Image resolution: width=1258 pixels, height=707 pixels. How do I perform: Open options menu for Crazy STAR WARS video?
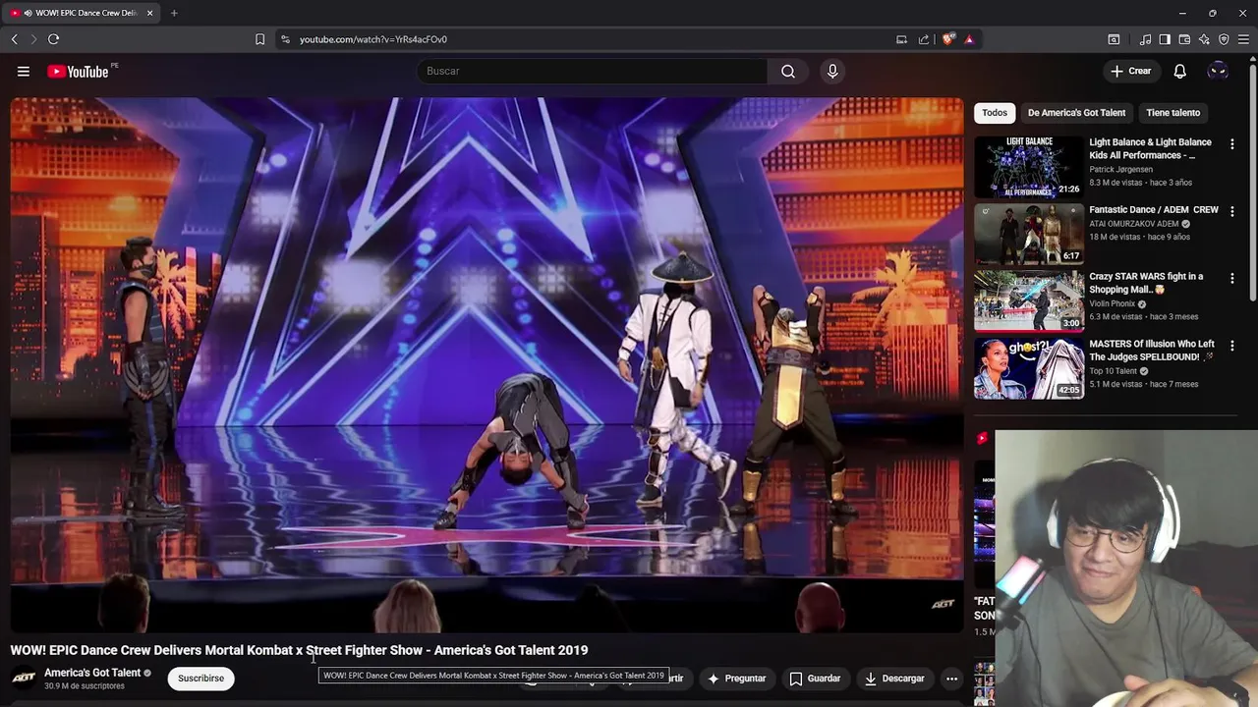pos(1231,278)
